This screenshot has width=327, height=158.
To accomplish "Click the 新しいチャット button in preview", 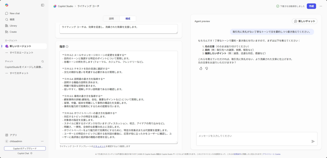I will [304, 21].
